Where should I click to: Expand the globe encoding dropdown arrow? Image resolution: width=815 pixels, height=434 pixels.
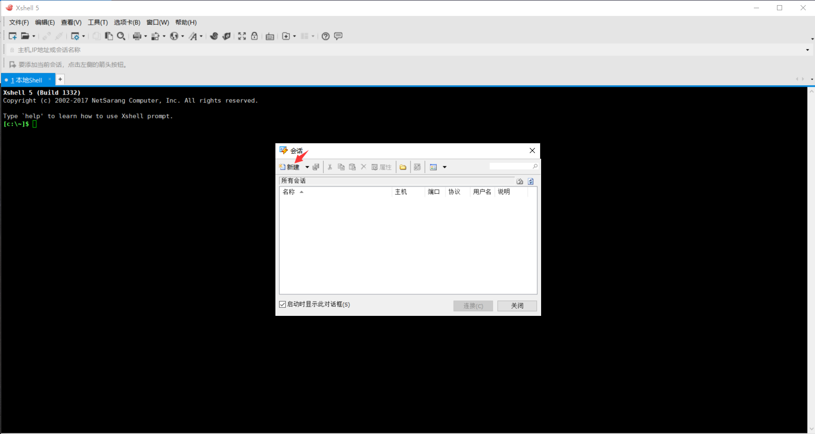click(182, 36)
